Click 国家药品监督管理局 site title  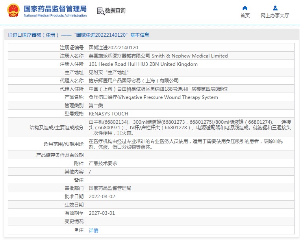(x=55, y=9)
